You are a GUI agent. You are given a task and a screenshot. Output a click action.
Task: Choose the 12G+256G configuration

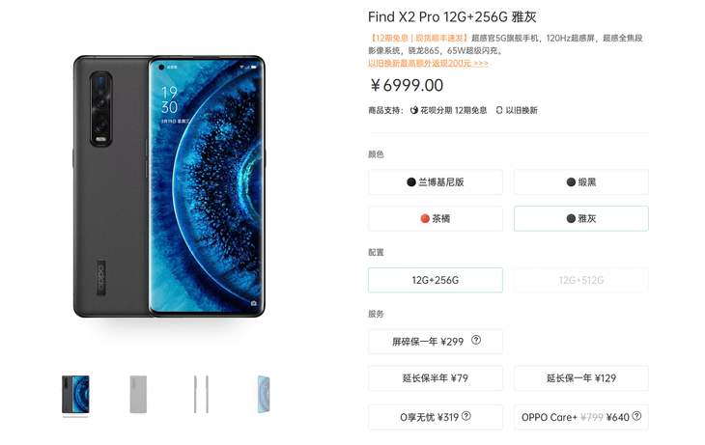[x=436, y=280]
